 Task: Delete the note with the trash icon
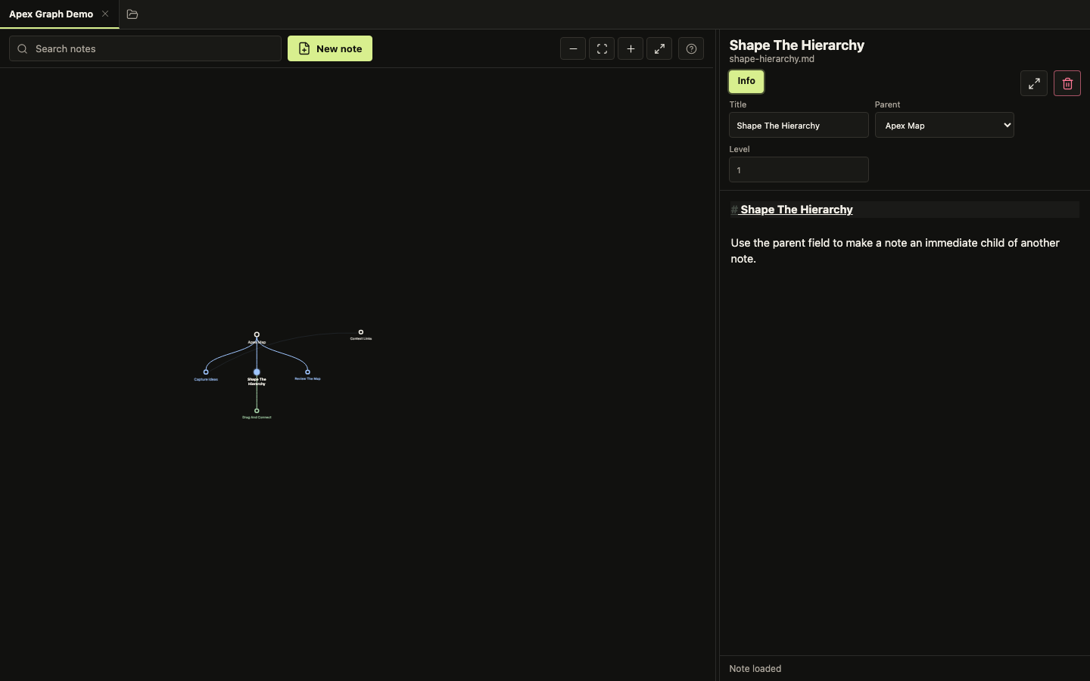[1067, 83]
